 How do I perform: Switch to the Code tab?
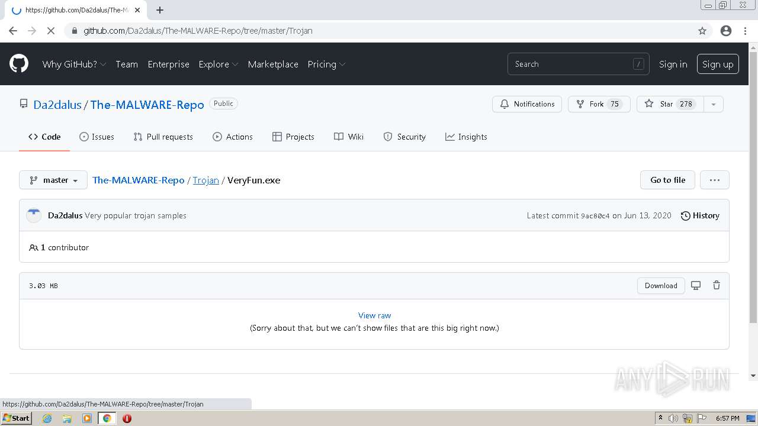44,137
